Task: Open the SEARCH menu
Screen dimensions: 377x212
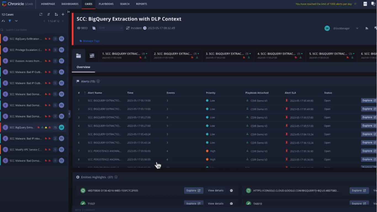Action: coord(125,4)
